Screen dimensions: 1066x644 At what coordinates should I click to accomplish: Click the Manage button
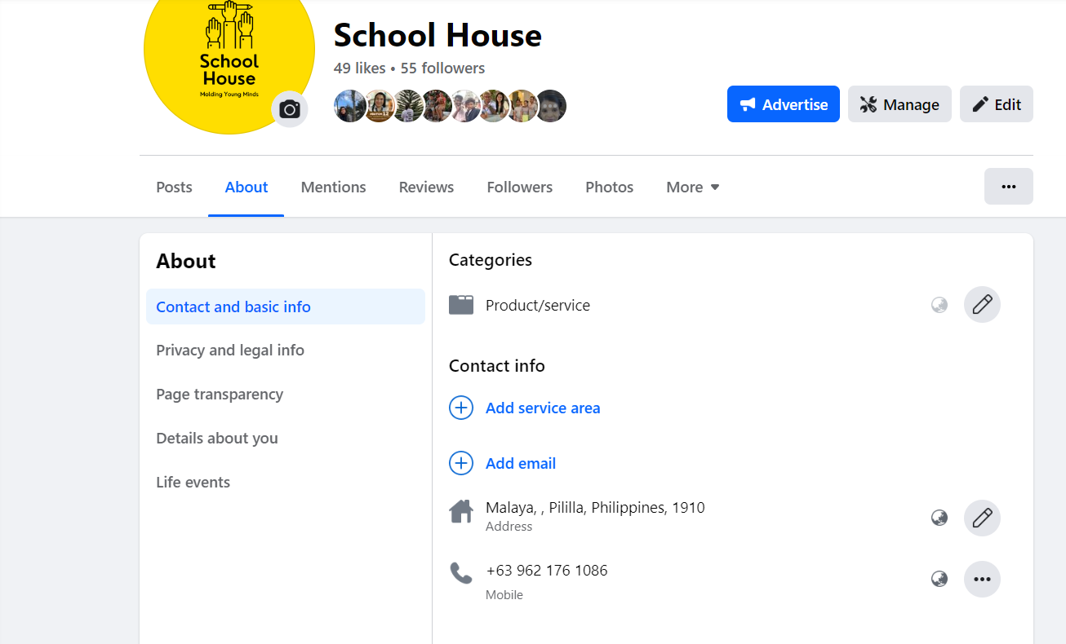tap(899, 104)
